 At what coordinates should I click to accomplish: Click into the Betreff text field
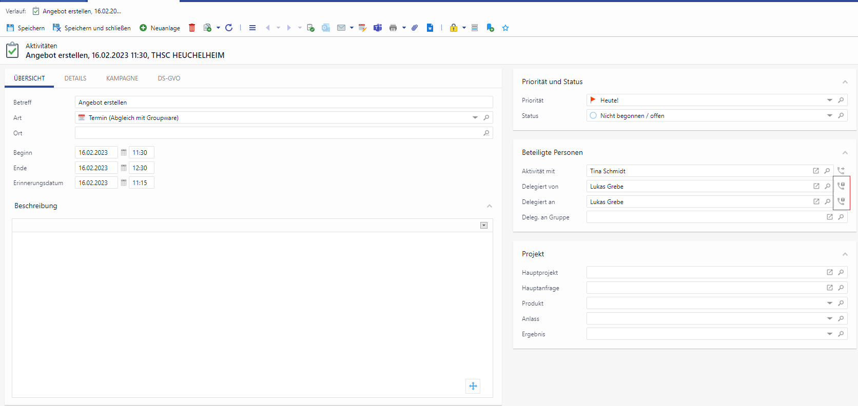[283, 103]
